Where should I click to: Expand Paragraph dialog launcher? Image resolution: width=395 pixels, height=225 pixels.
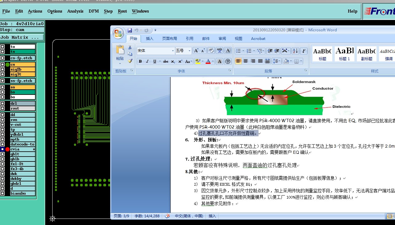tap(306, 71)
